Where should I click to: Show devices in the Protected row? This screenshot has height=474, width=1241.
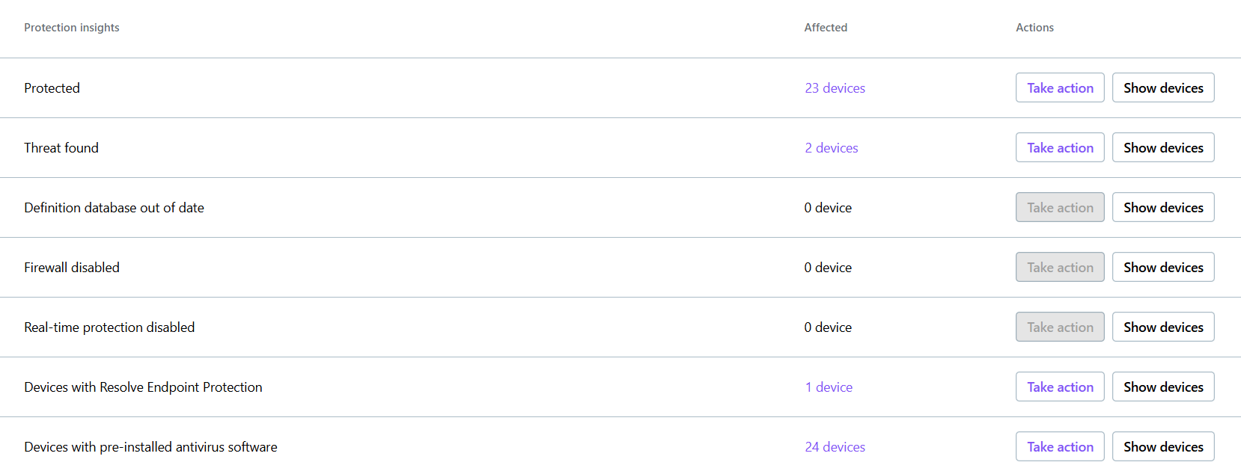1162,87
